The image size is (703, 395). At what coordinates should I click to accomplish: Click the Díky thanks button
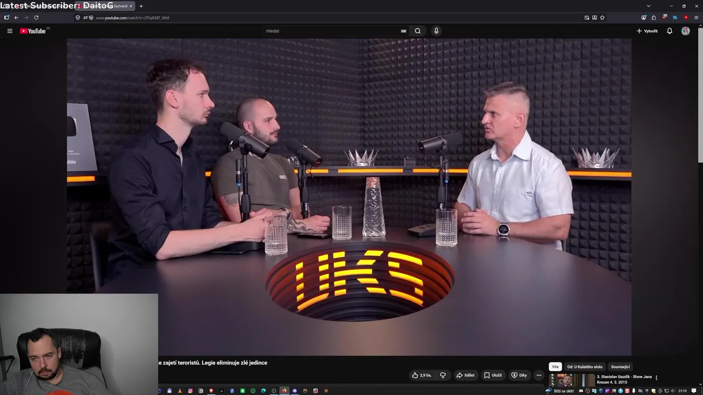point(519,375)
